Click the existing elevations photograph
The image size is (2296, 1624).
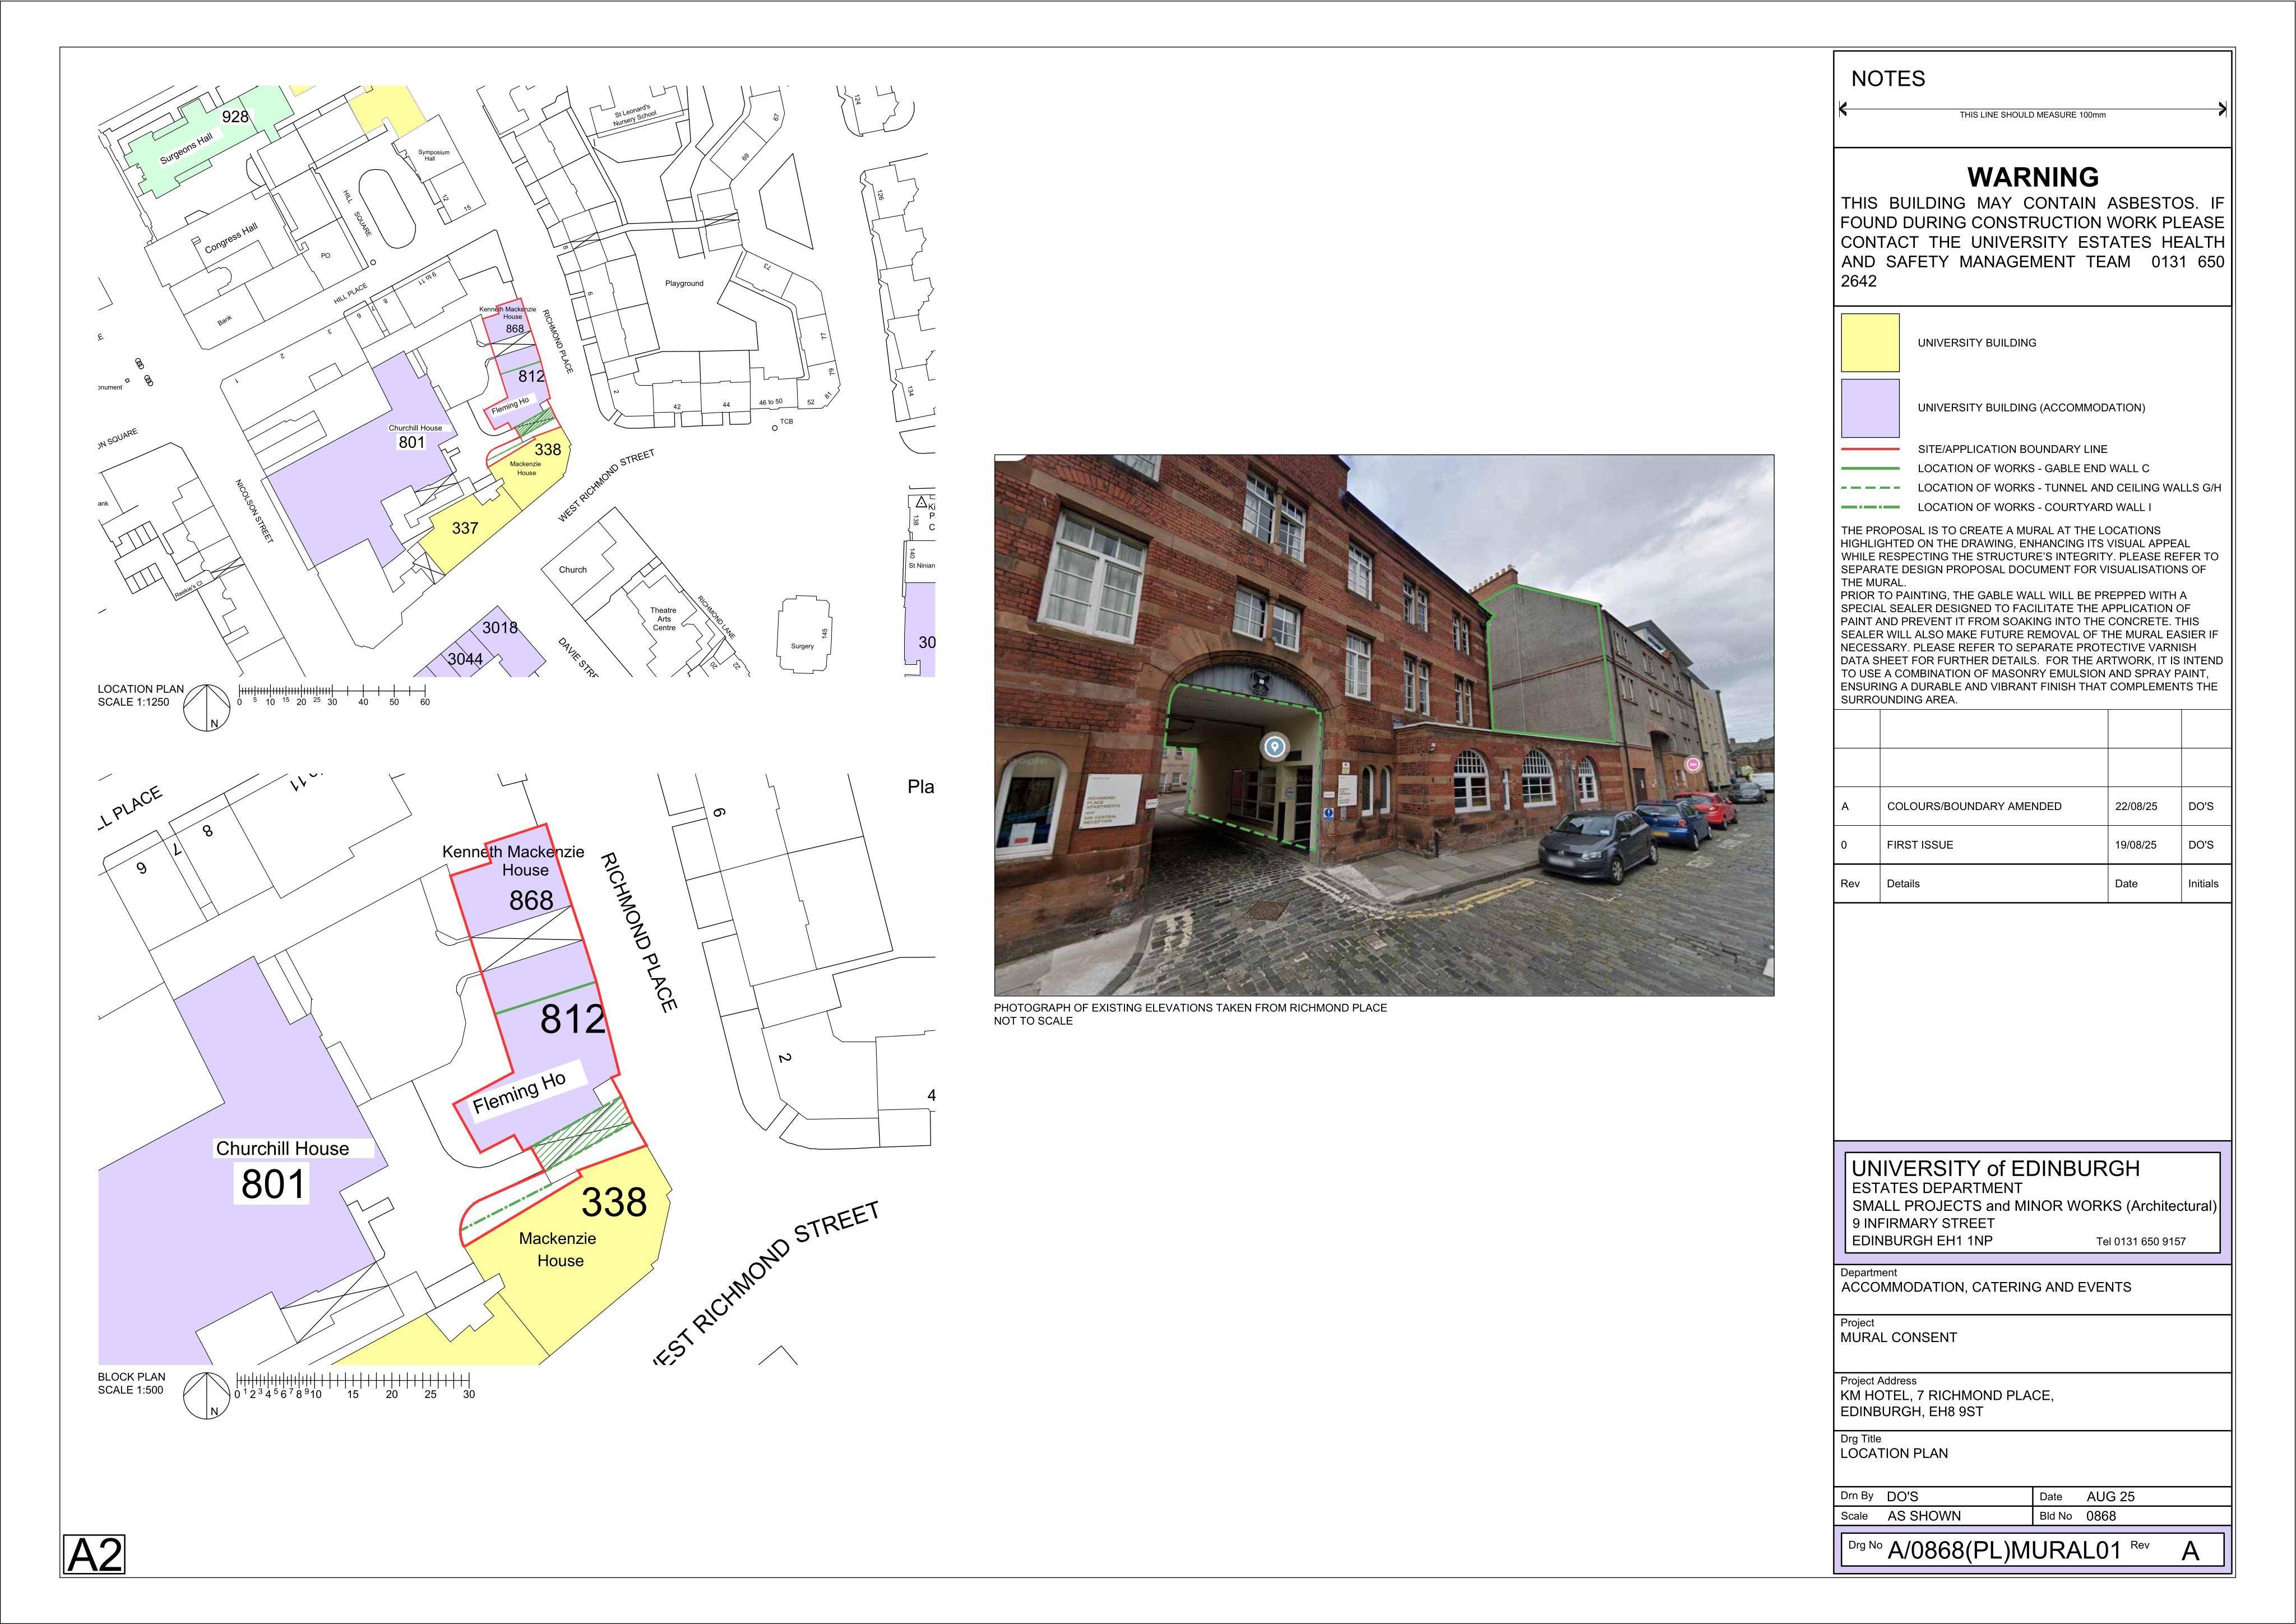(1384, 725)
